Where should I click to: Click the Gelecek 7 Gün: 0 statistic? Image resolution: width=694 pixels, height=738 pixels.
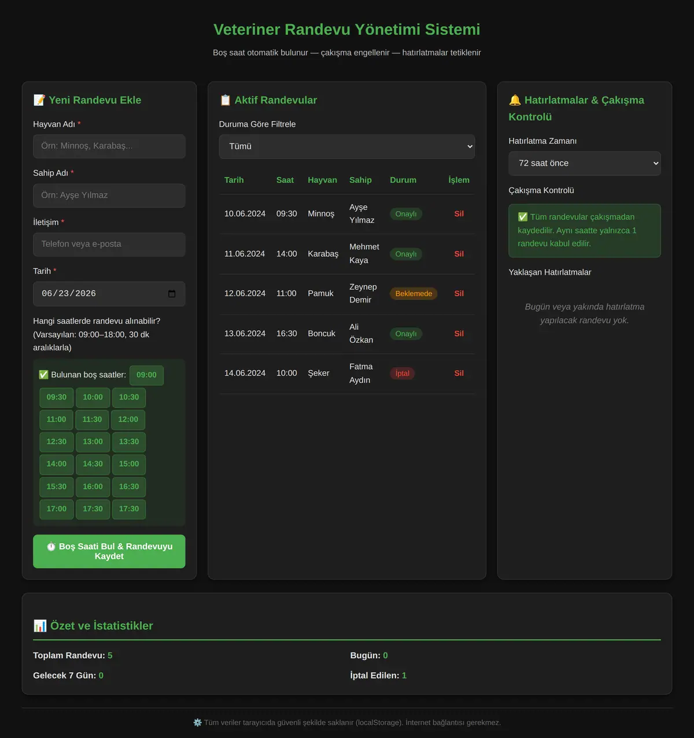[x=68, y=676]
